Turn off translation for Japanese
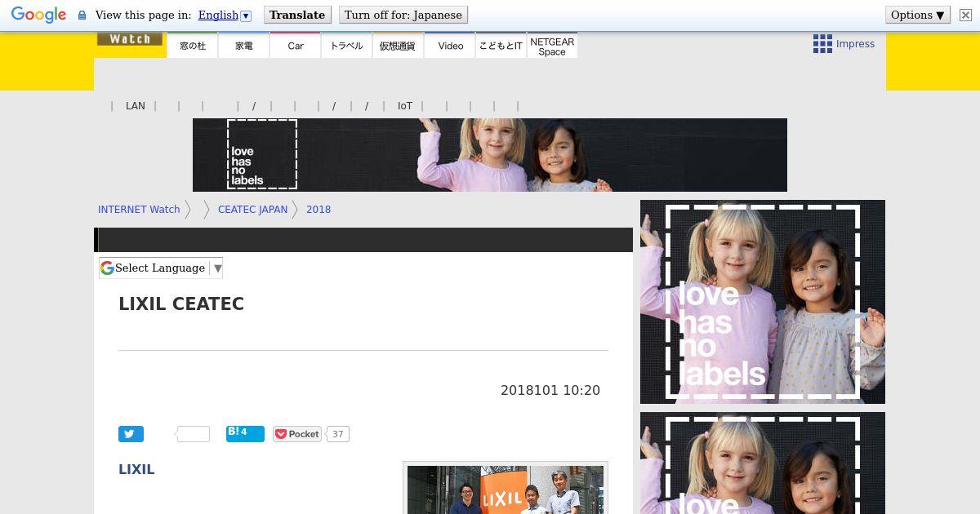The width and height of the screenshot is (980, 514). point(403,15)
